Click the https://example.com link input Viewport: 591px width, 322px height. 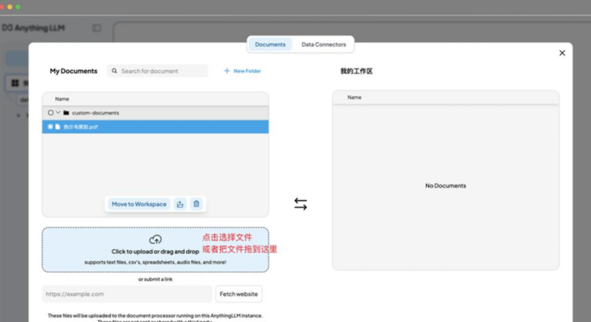coord(127,294)
